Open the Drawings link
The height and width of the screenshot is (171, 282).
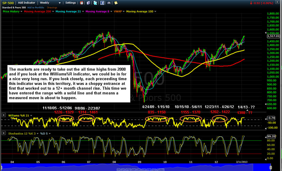click(x=52, y=7)
